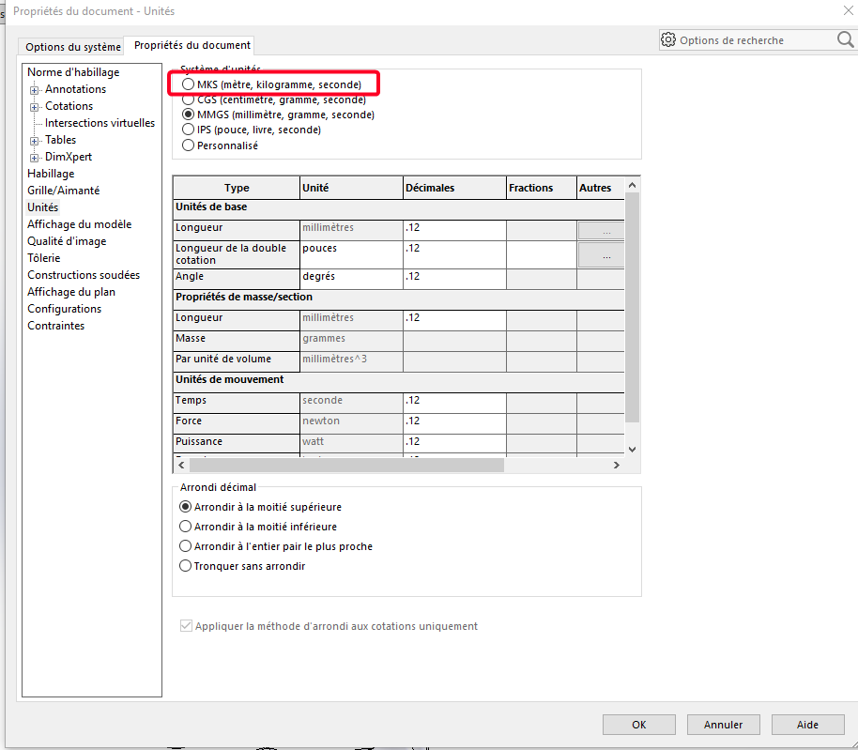This screenshot has height=750, width=858.
Task: Click the Longueur de la double cotation decimals cell
Action: pos(454,253)
